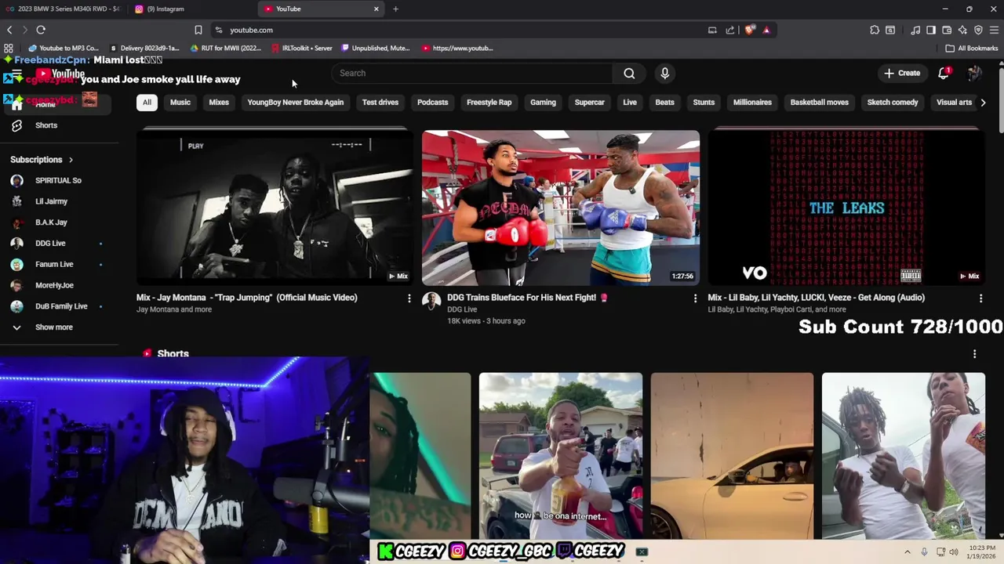The image size is (1004, 564).
Task: Click the DDG Live channel avatar under video
Action: pyautogui.click(x=431, y=302)
